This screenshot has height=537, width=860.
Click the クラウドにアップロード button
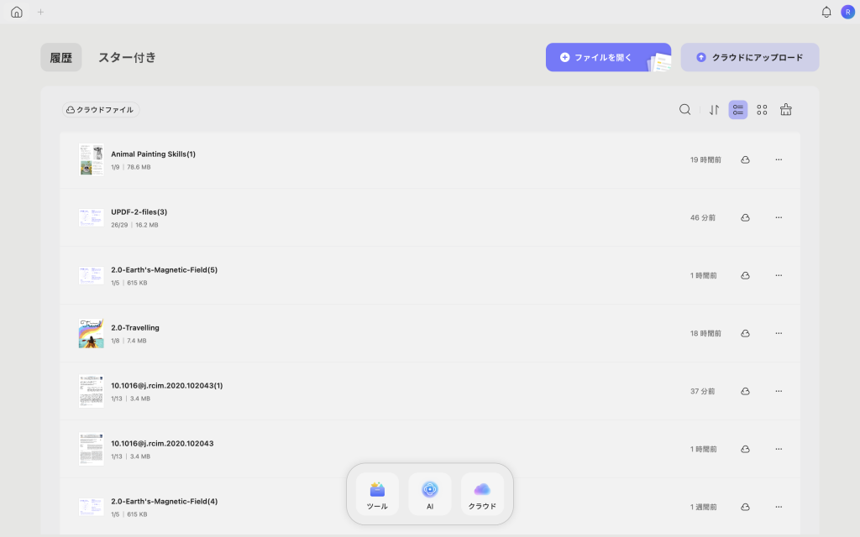pos(750,58)
